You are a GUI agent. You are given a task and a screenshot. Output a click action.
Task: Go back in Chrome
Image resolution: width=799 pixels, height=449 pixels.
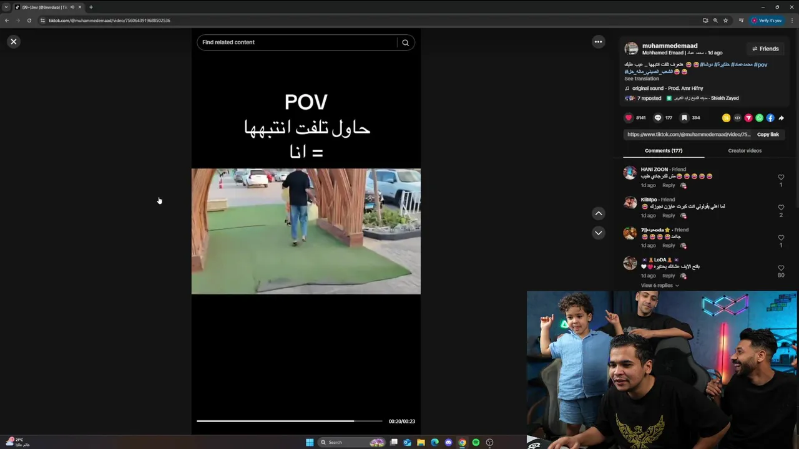[7, 20]
